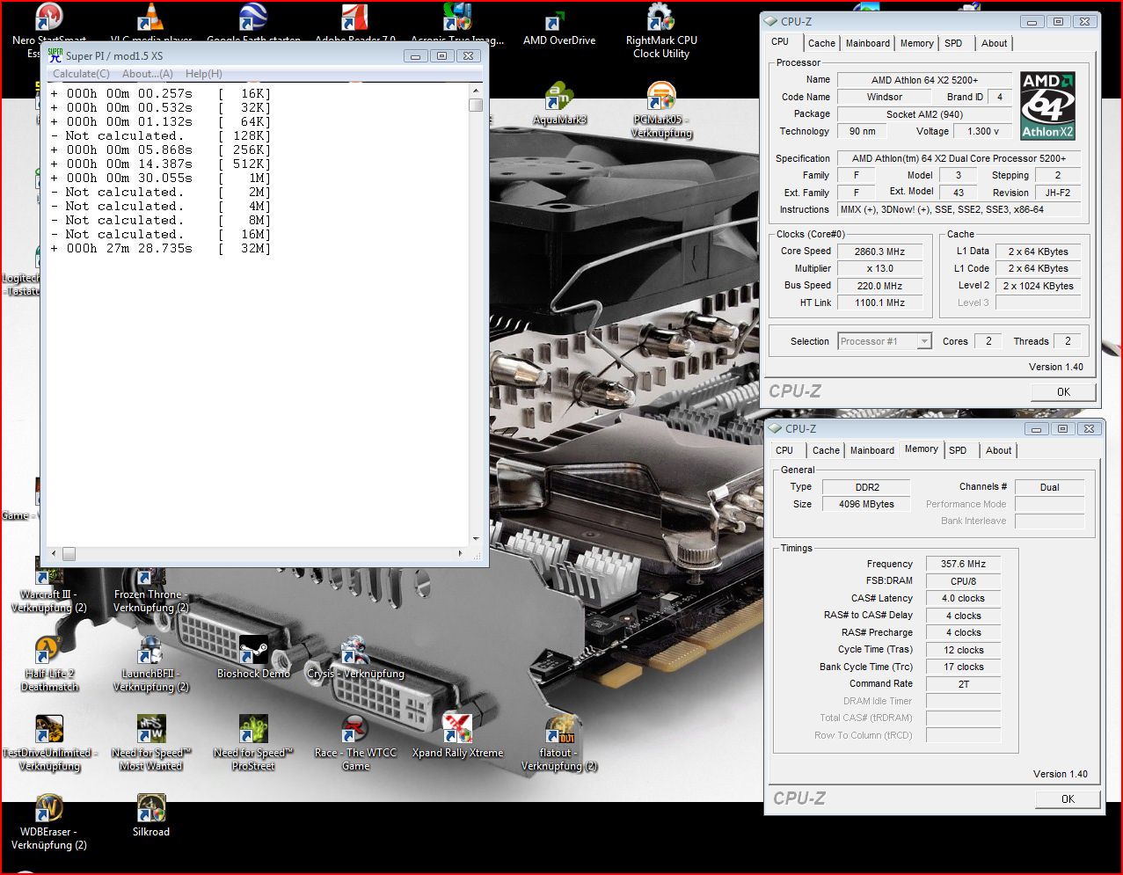Click Super PI horizontal scrollbar left arrow
Image resolution: width=1123 pixels, height=875 pixels.
[54, 554]
